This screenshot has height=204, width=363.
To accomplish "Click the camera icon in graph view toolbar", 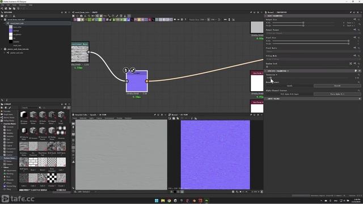I will (81, 16).
